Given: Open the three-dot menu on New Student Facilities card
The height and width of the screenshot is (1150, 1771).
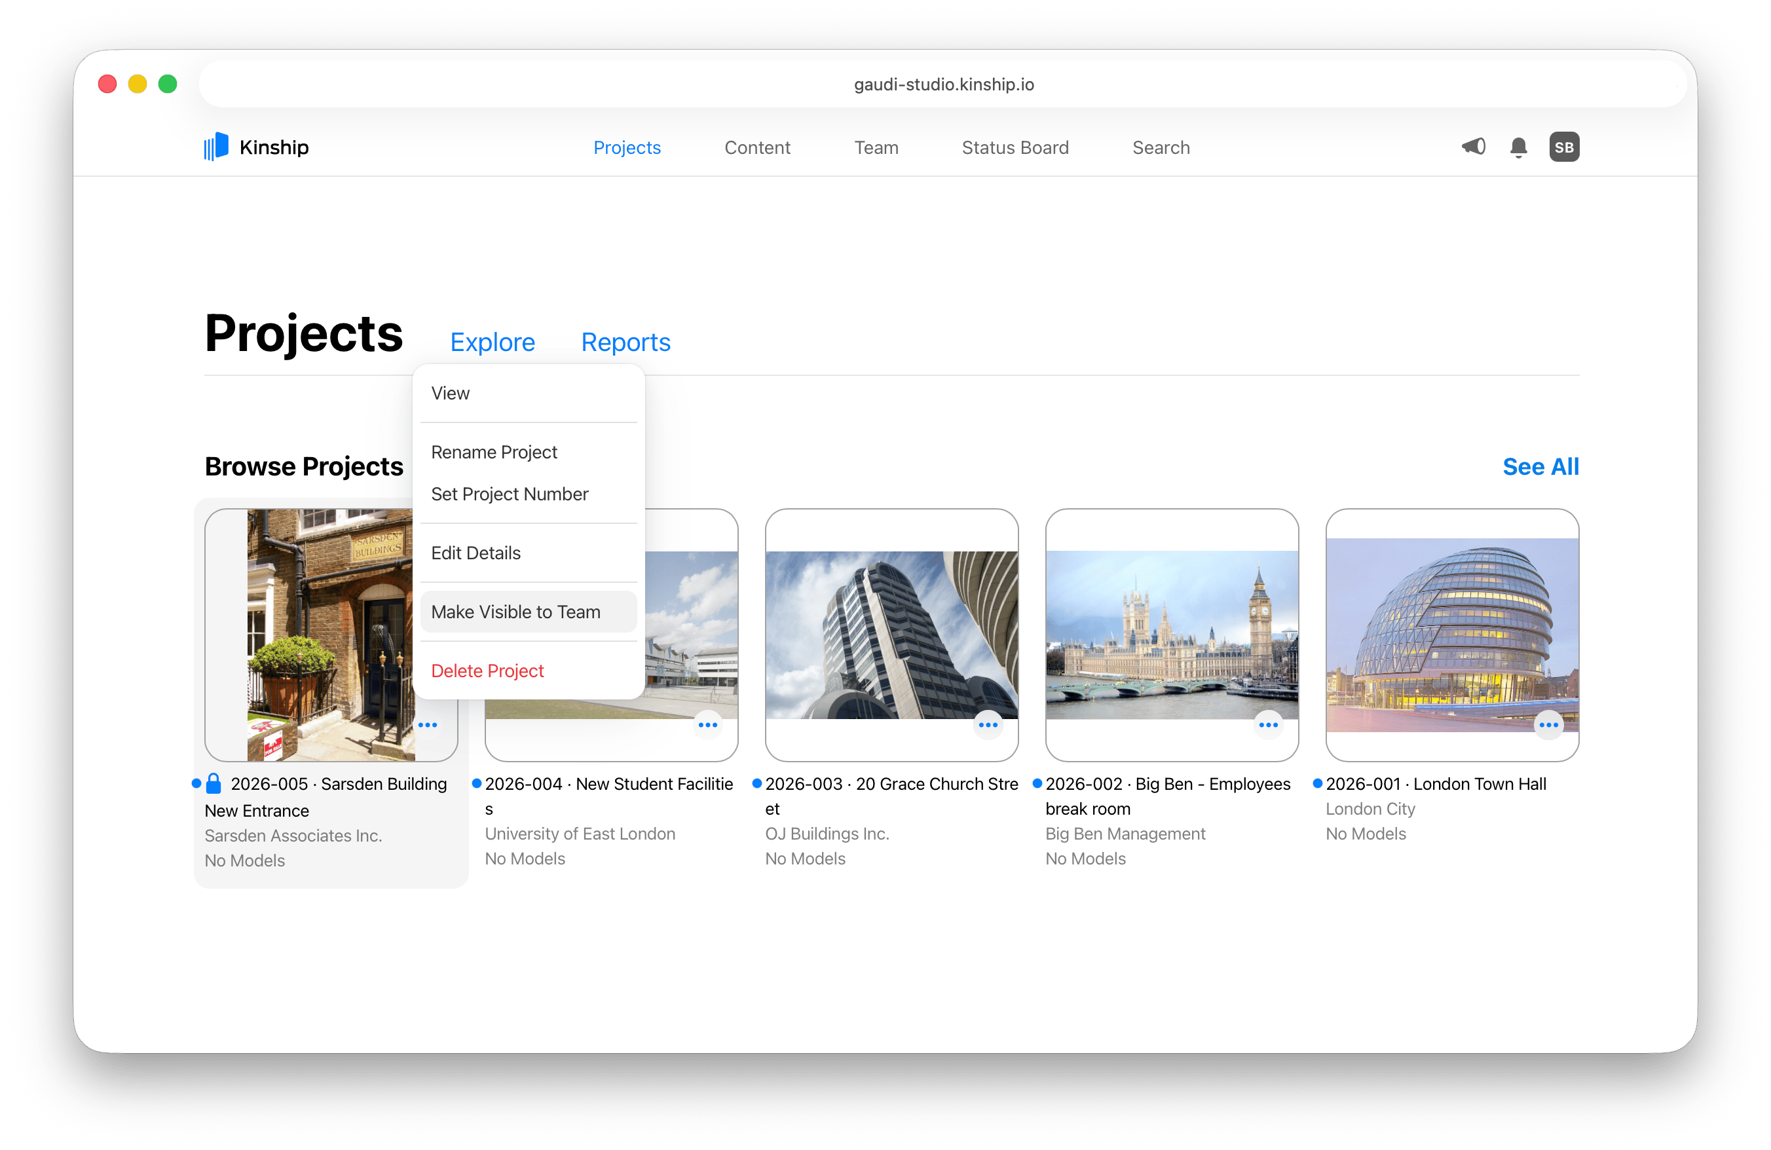Looking at the screenshot, I should 707,724.
